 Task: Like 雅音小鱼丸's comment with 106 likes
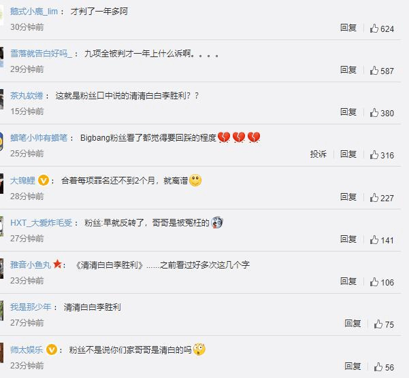pyautogui.click(x=382, y=282)
